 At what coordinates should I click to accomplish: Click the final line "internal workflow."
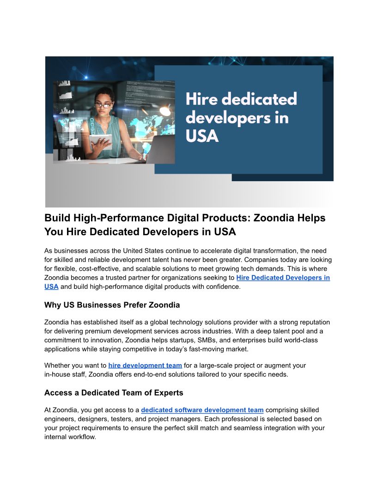click(x=70, y=437)
